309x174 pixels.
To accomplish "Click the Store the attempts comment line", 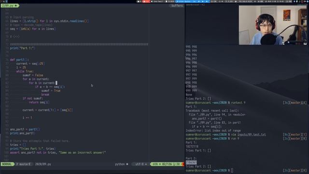I will tap(40, 141).
